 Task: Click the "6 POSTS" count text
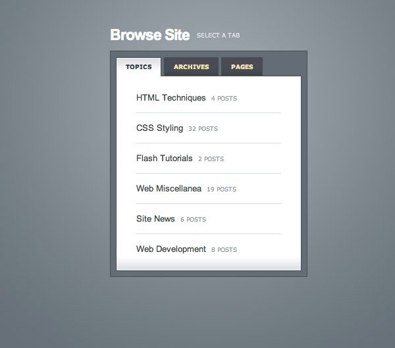[193, 219]
